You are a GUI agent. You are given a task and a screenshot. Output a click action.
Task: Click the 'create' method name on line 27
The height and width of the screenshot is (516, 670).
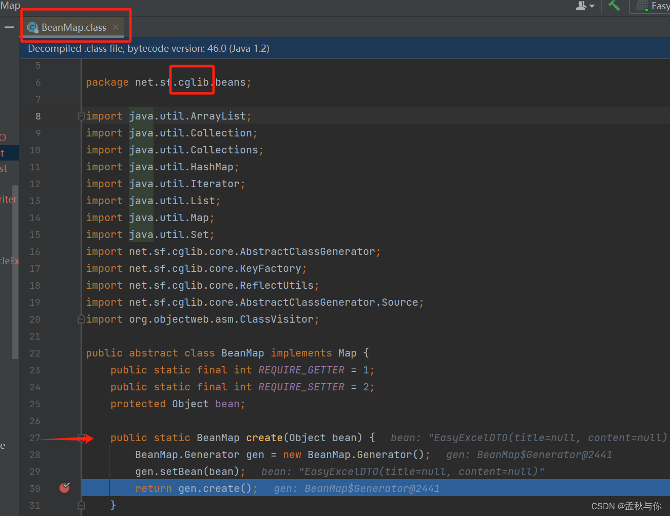264,438
